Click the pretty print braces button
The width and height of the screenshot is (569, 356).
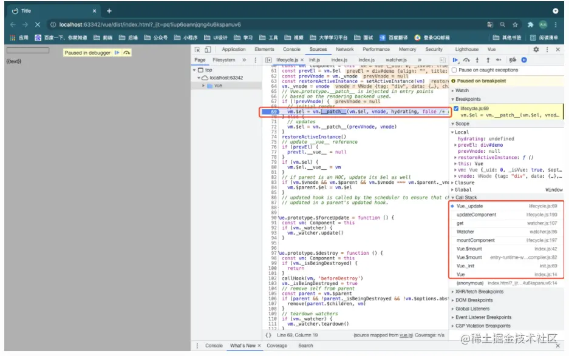point(268,335)
